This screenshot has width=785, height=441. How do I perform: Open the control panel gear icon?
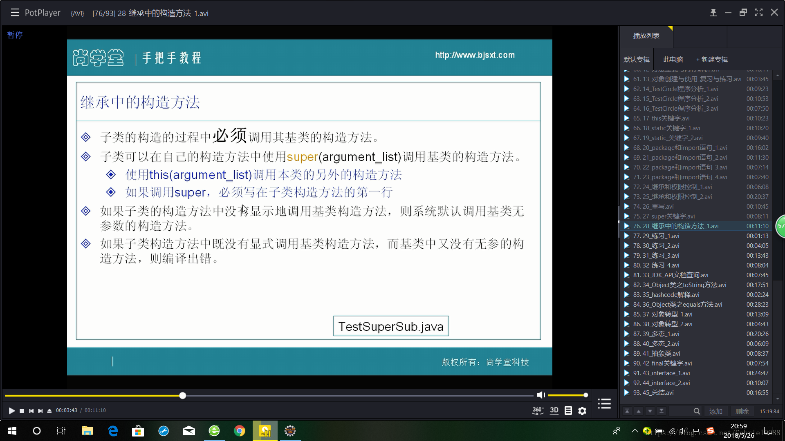[582, 411]
